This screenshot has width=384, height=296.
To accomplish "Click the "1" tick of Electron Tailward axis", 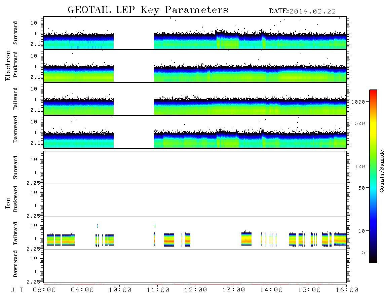I will 36,100.
